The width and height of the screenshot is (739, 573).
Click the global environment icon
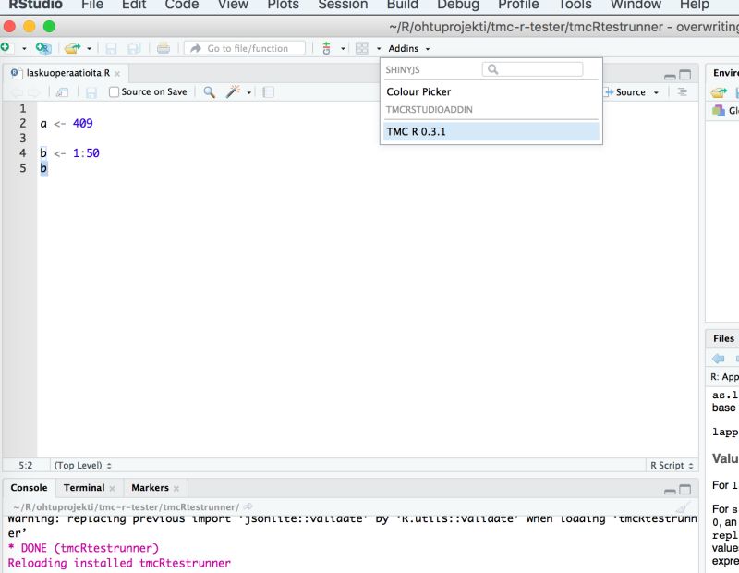tap(719, 110)
